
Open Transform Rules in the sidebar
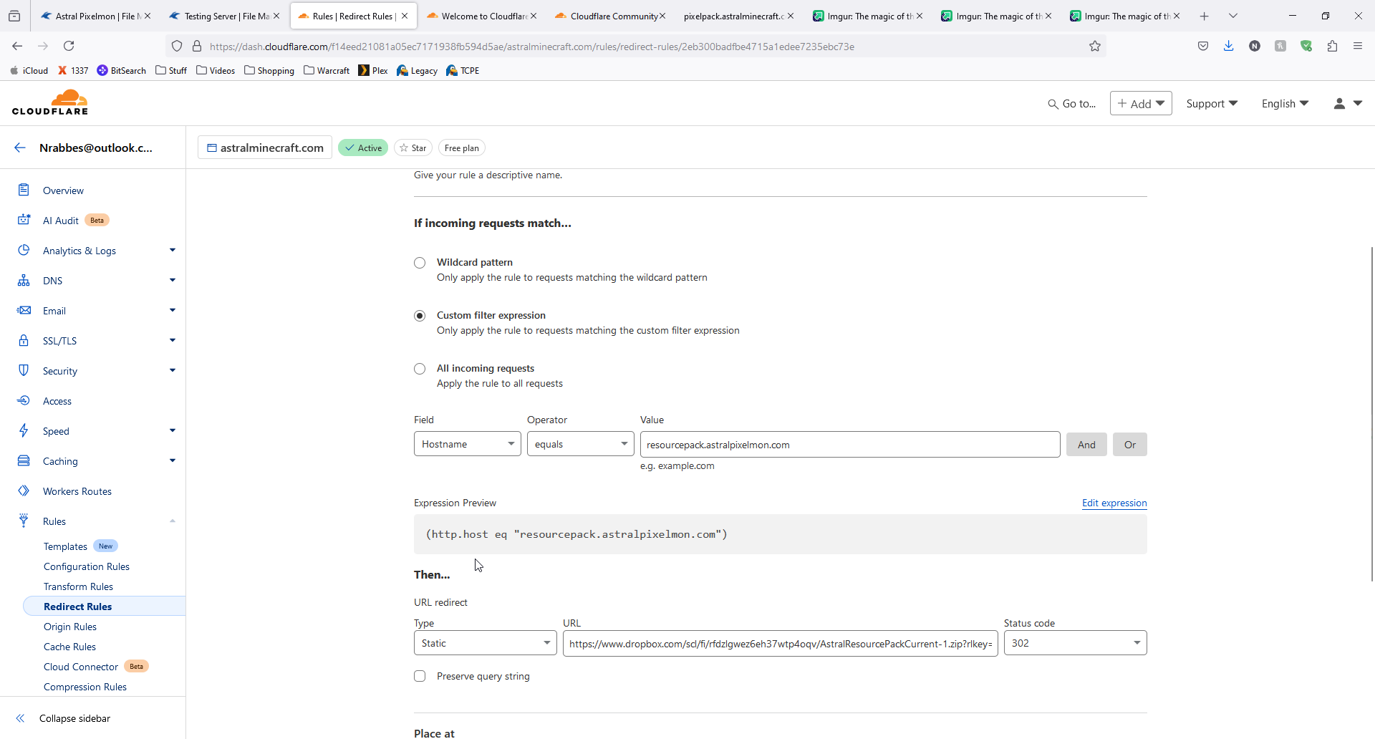click(x=78, y=586)
